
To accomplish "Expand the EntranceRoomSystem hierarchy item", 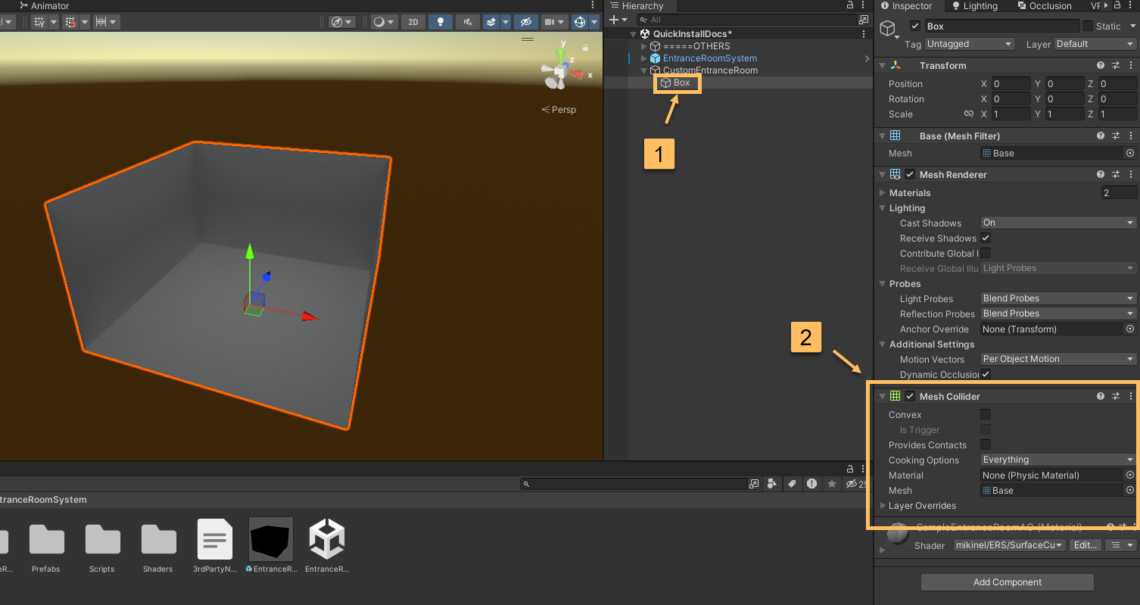I will coord(644,58).
